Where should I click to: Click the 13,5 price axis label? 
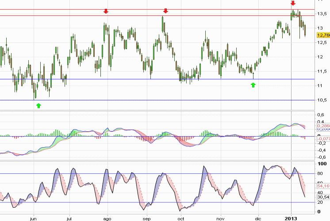(322, 14)
